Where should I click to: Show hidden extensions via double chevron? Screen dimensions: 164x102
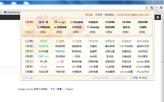pyautogui.click(x=157, y=8)
